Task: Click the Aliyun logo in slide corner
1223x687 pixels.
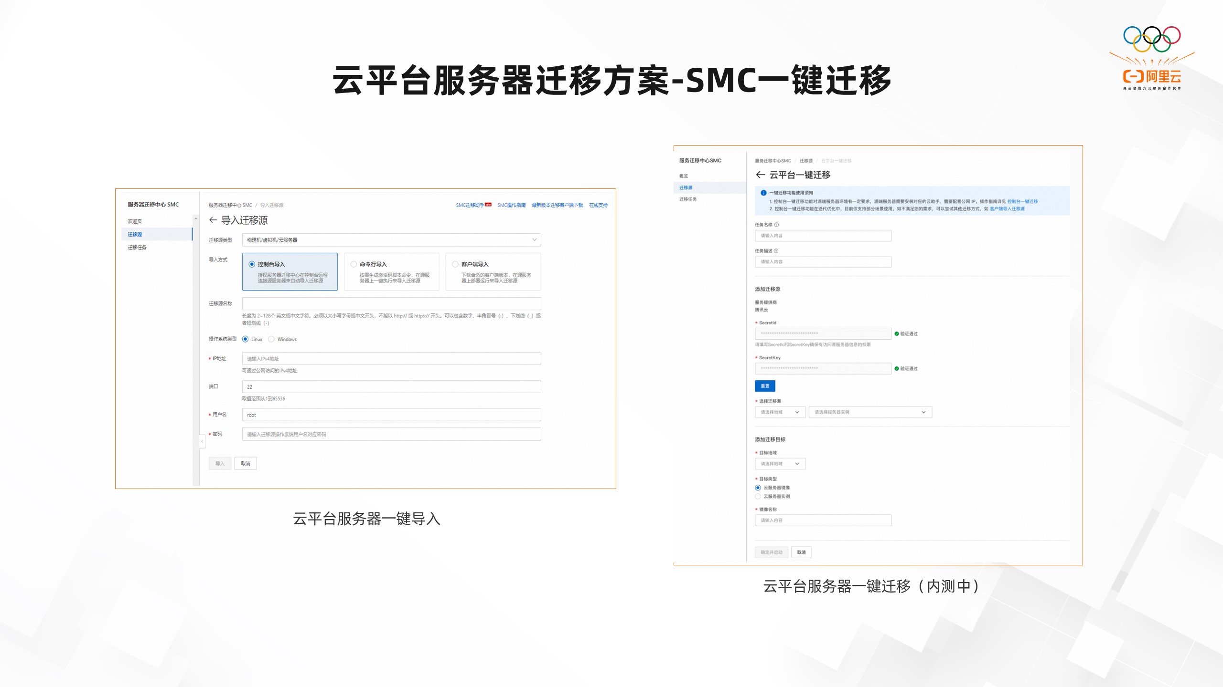Action: [1152, 58]
